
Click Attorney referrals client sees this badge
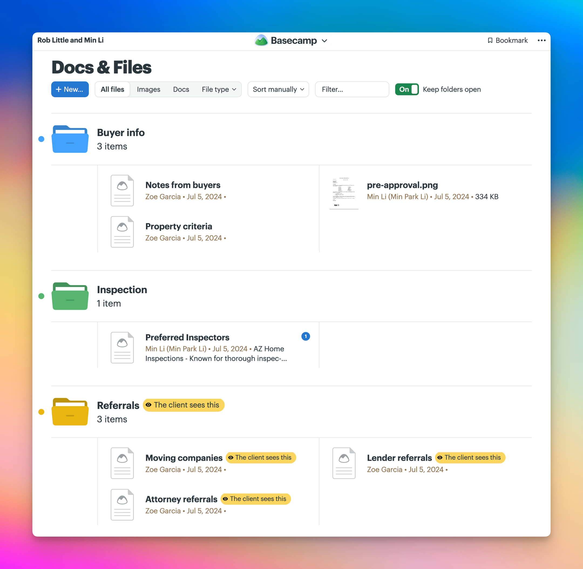point(256,499)
